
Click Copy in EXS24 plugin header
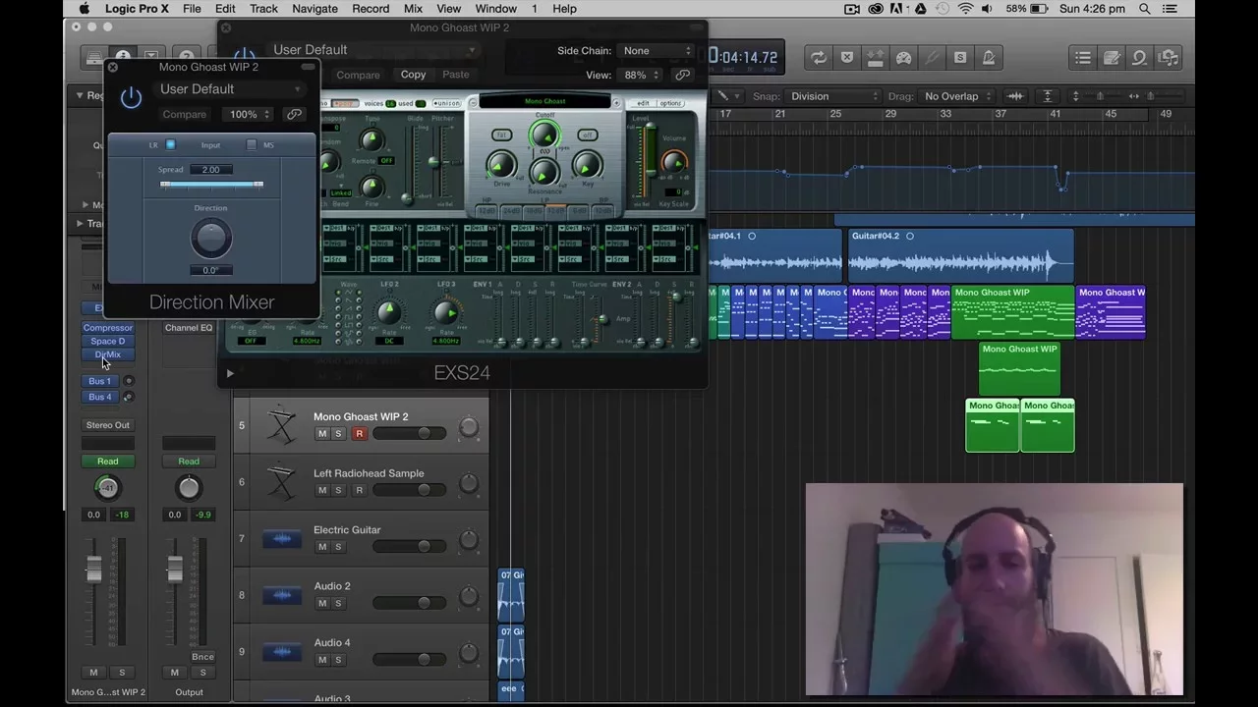click(413, 75)
